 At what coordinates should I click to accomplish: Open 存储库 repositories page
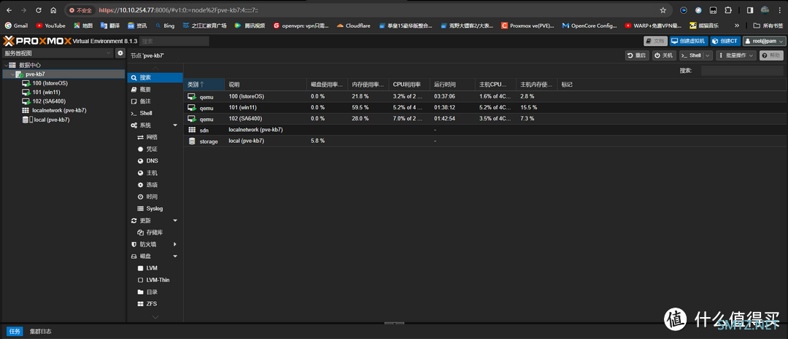point(155,233)
